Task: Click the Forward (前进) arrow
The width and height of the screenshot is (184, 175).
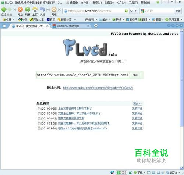Action: click(x=10, y=10)
